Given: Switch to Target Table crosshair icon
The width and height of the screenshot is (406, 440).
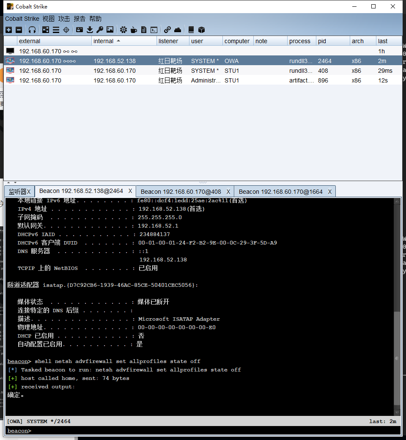Looking at the screenshot, I should coord(66,30).
